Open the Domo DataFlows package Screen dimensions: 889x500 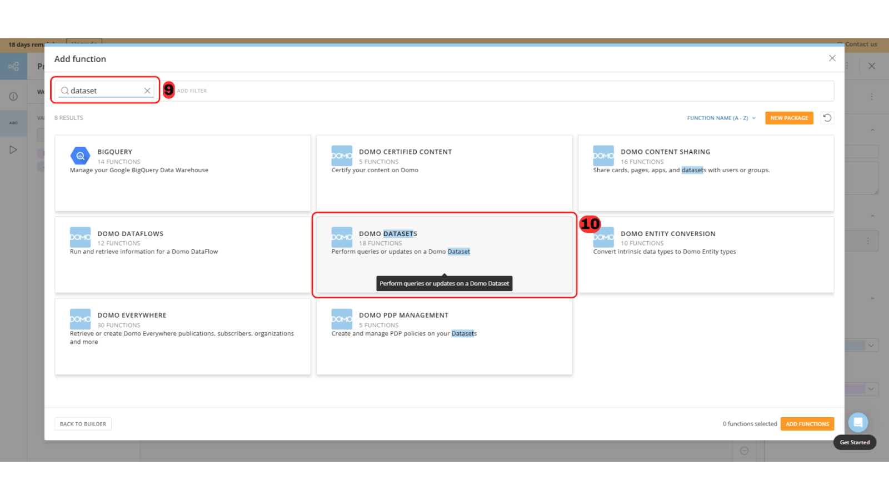pyautogui.click(x=183, y=255)
